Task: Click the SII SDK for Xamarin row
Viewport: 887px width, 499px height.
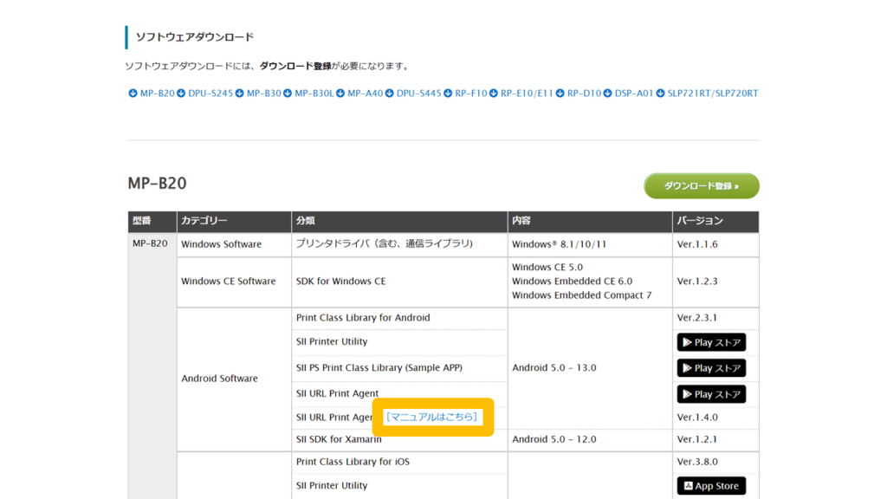Action: pos(399,439)
